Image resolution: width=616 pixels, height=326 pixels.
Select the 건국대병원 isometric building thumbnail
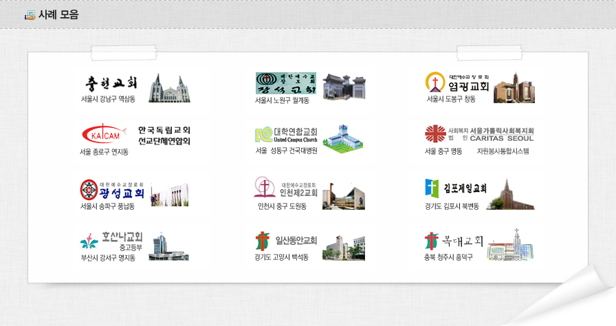(343, 139)
